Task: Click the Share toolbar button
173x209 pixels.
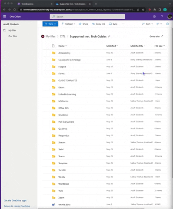Action: tap(83, 24)
